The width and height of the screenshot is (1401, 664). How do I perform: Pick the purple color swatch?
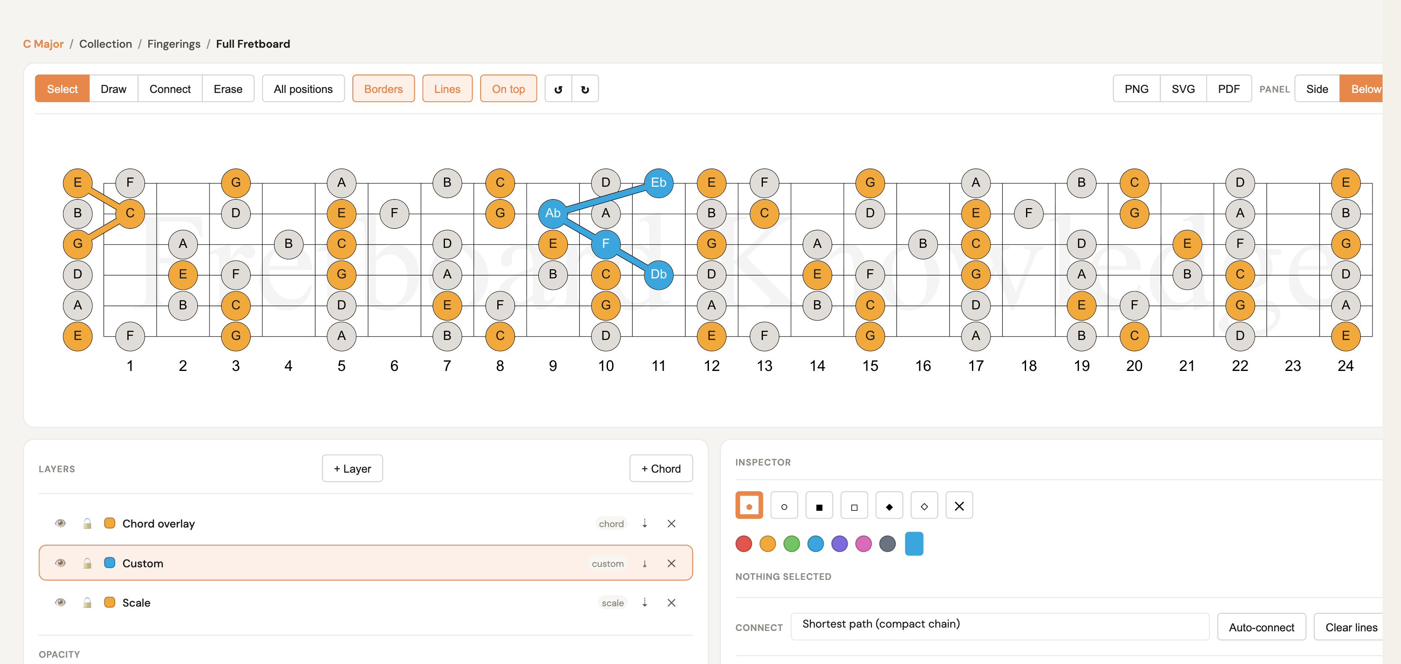click(x=839, y=543)
